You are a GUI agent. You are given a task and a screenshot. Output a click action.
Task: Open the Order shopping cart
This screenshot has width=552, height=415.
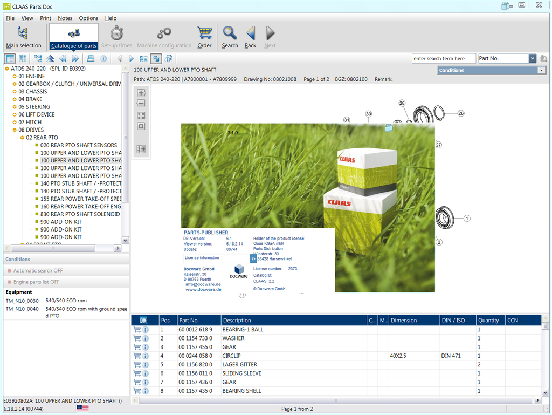click(x=204, y=37)
